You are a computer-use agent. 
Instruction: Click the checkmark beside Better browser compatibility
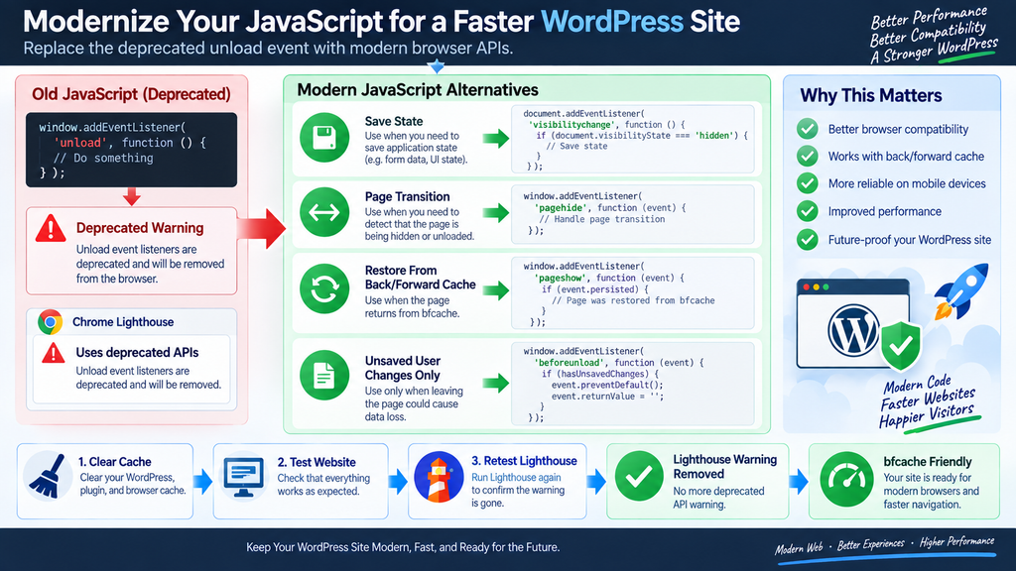[x=808, y=129]
